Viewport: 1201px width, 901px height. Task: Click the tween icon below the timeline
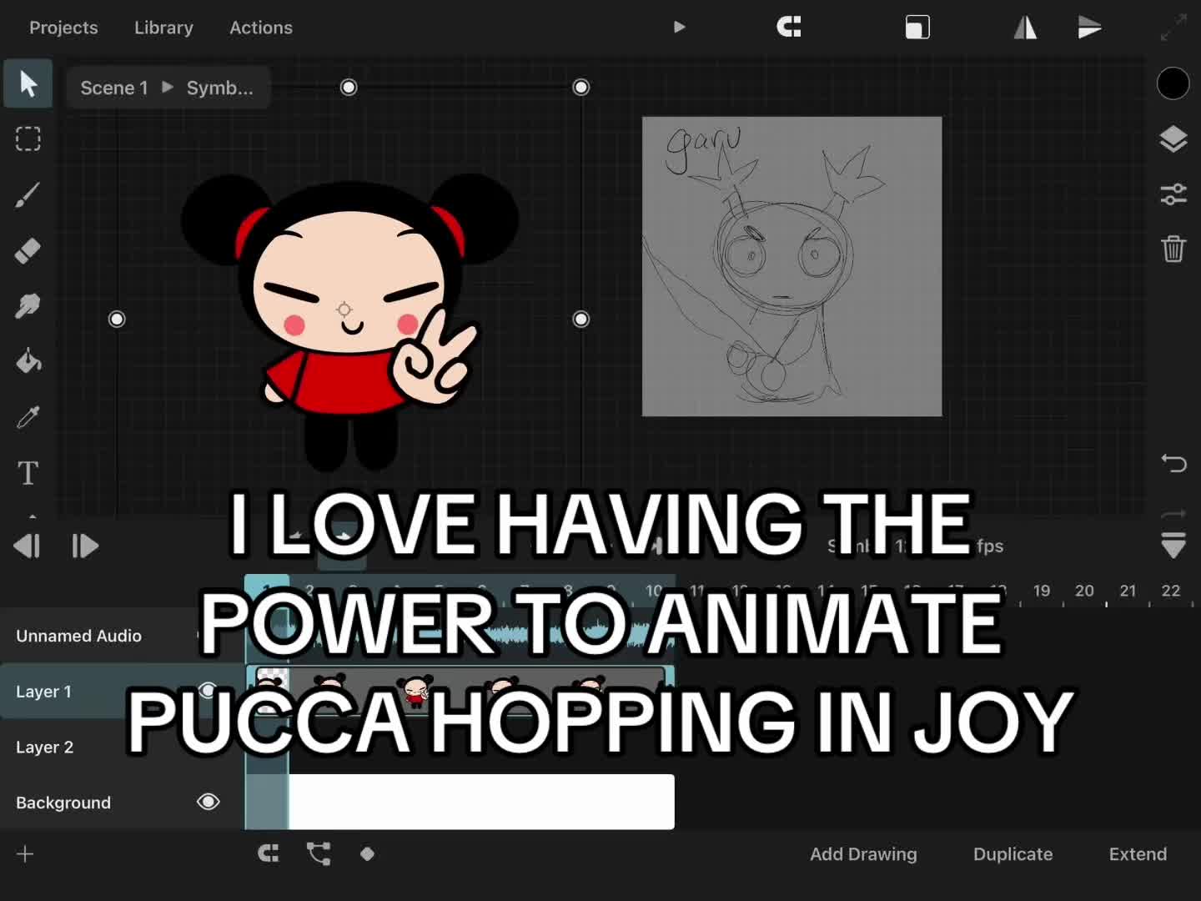coord(269,853)
